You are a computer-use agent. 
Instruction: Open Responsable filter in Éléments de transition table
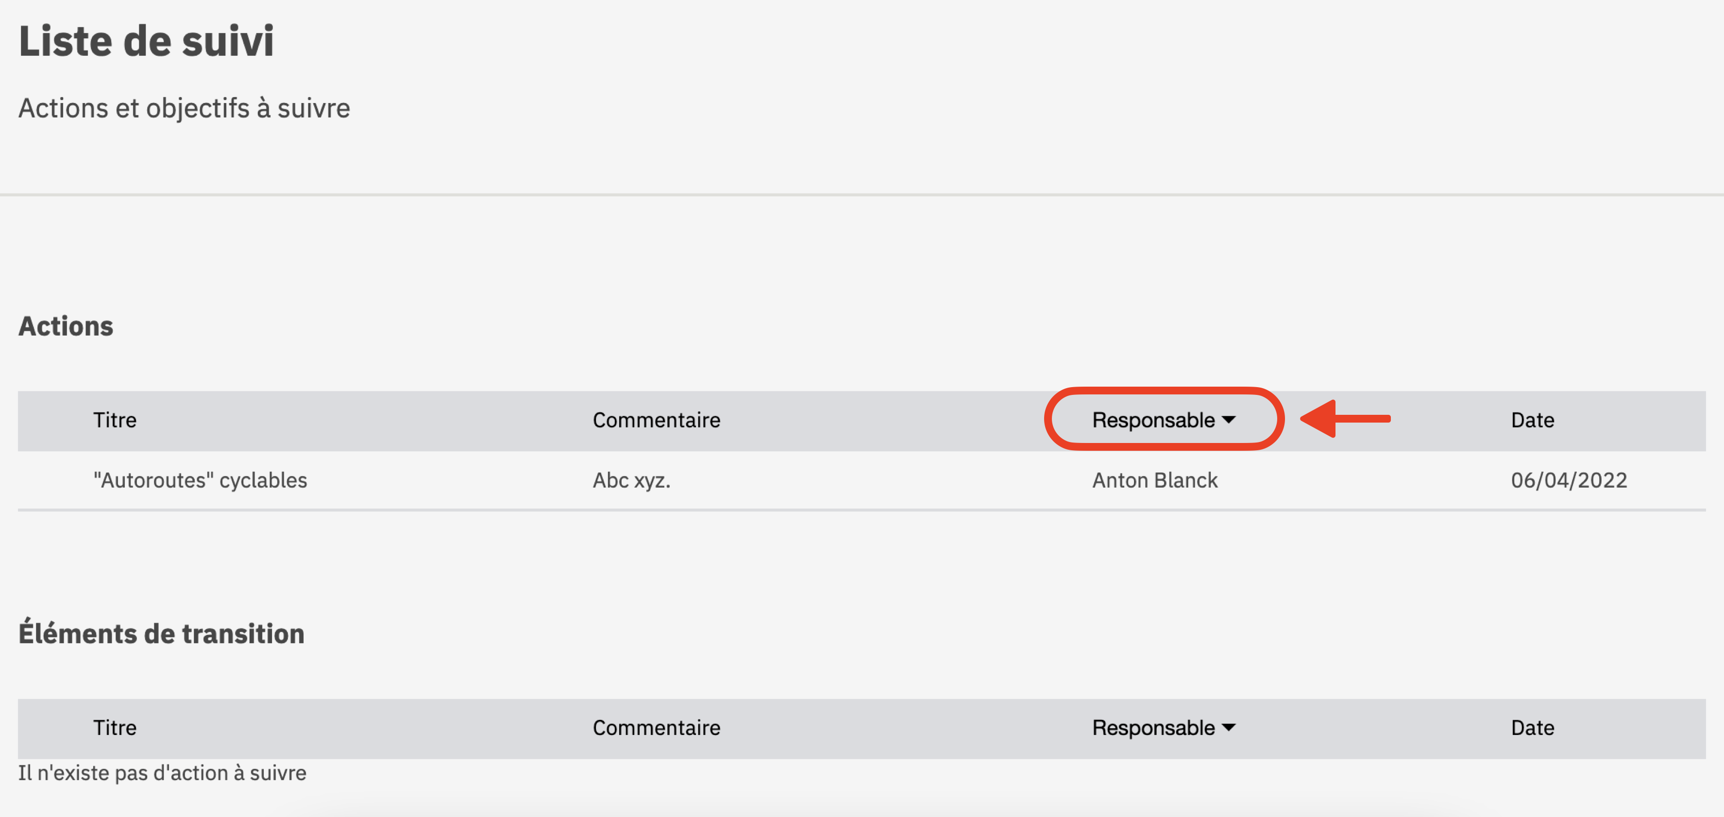pyautogui.click(x=1163, y=727)
